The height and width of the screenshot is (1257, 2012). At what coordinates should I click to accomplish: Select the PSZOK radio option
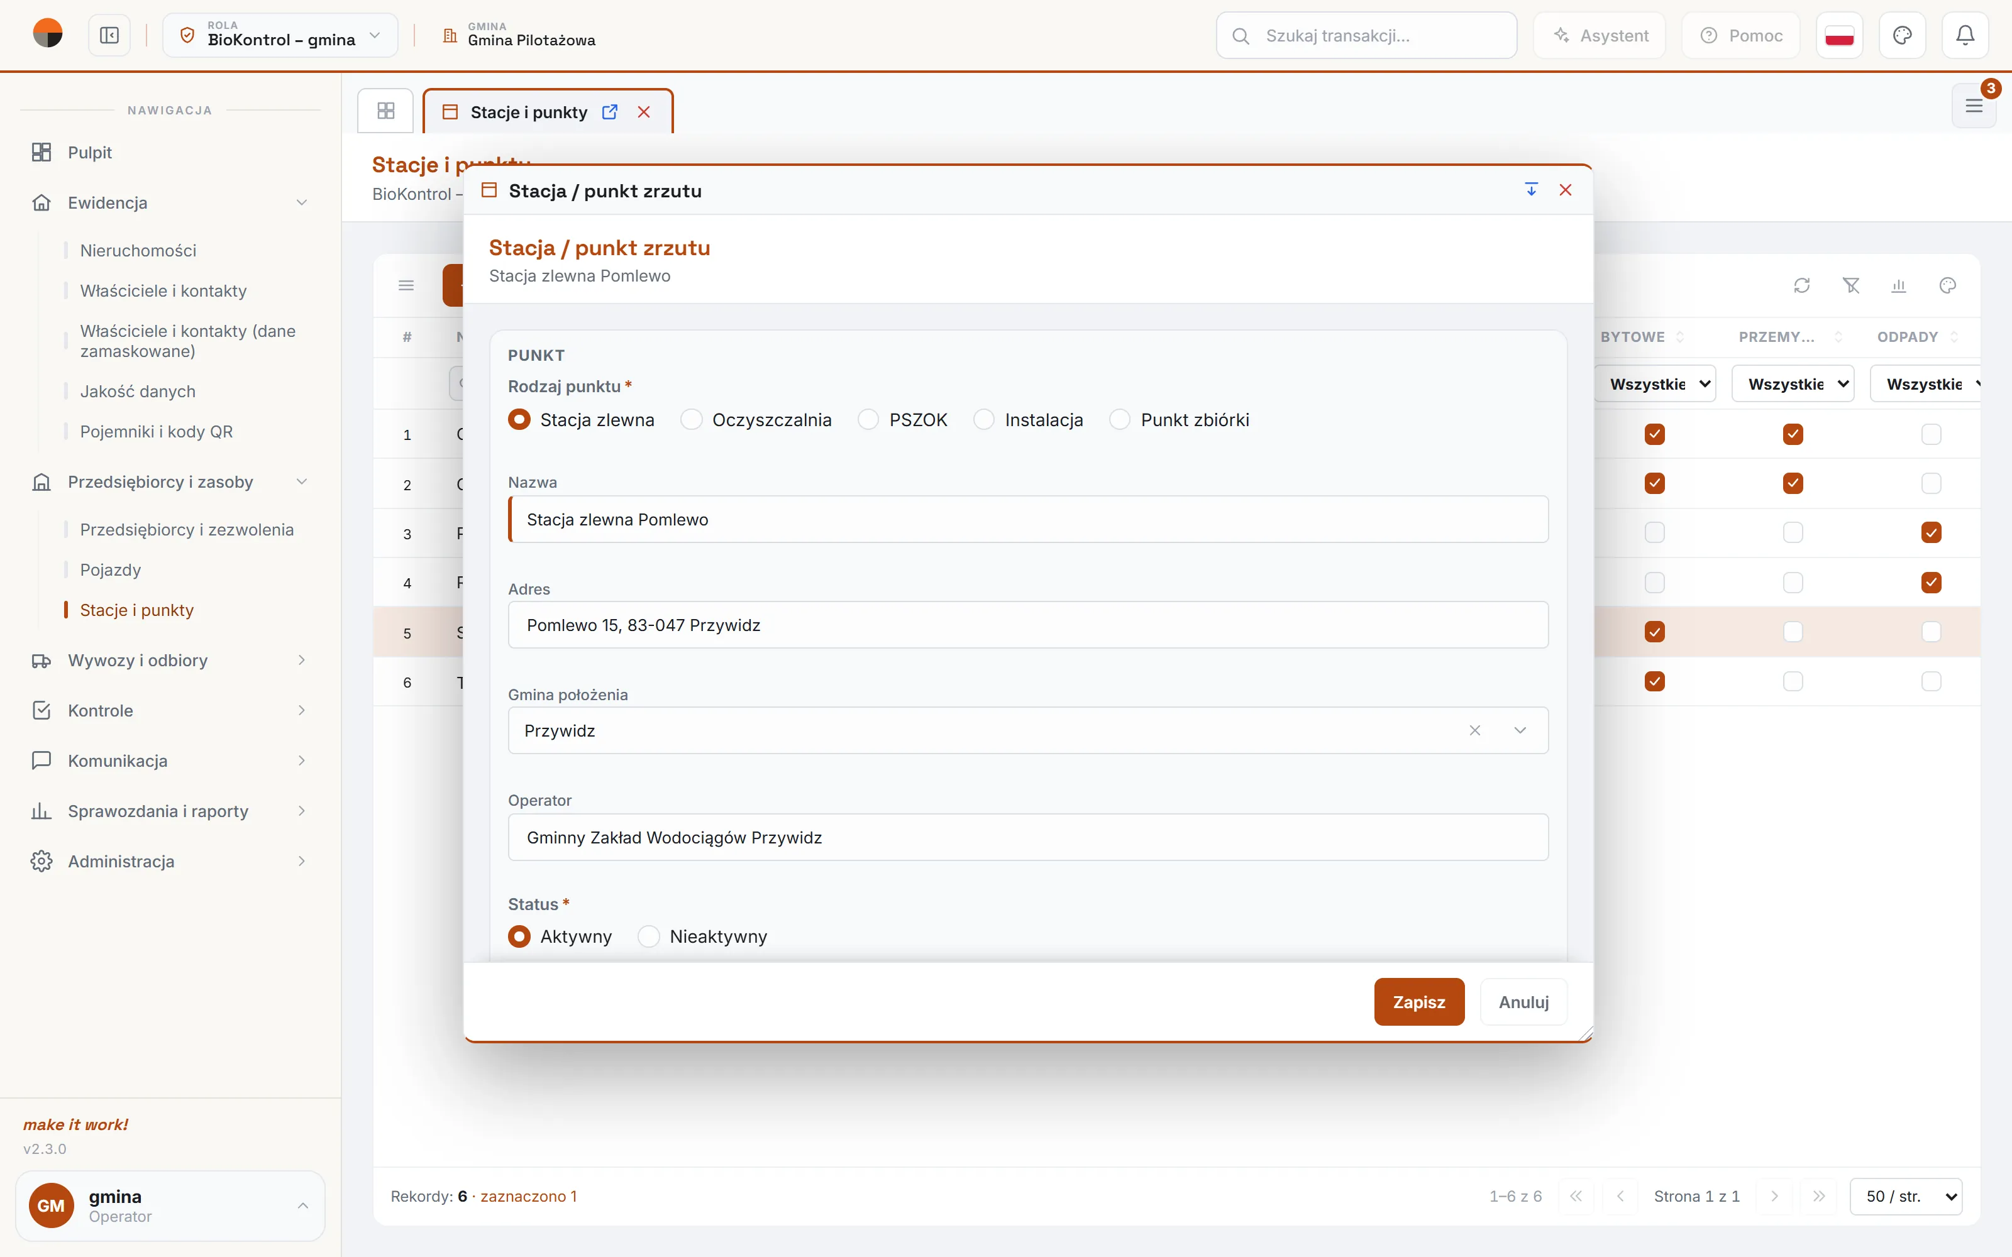902,420
